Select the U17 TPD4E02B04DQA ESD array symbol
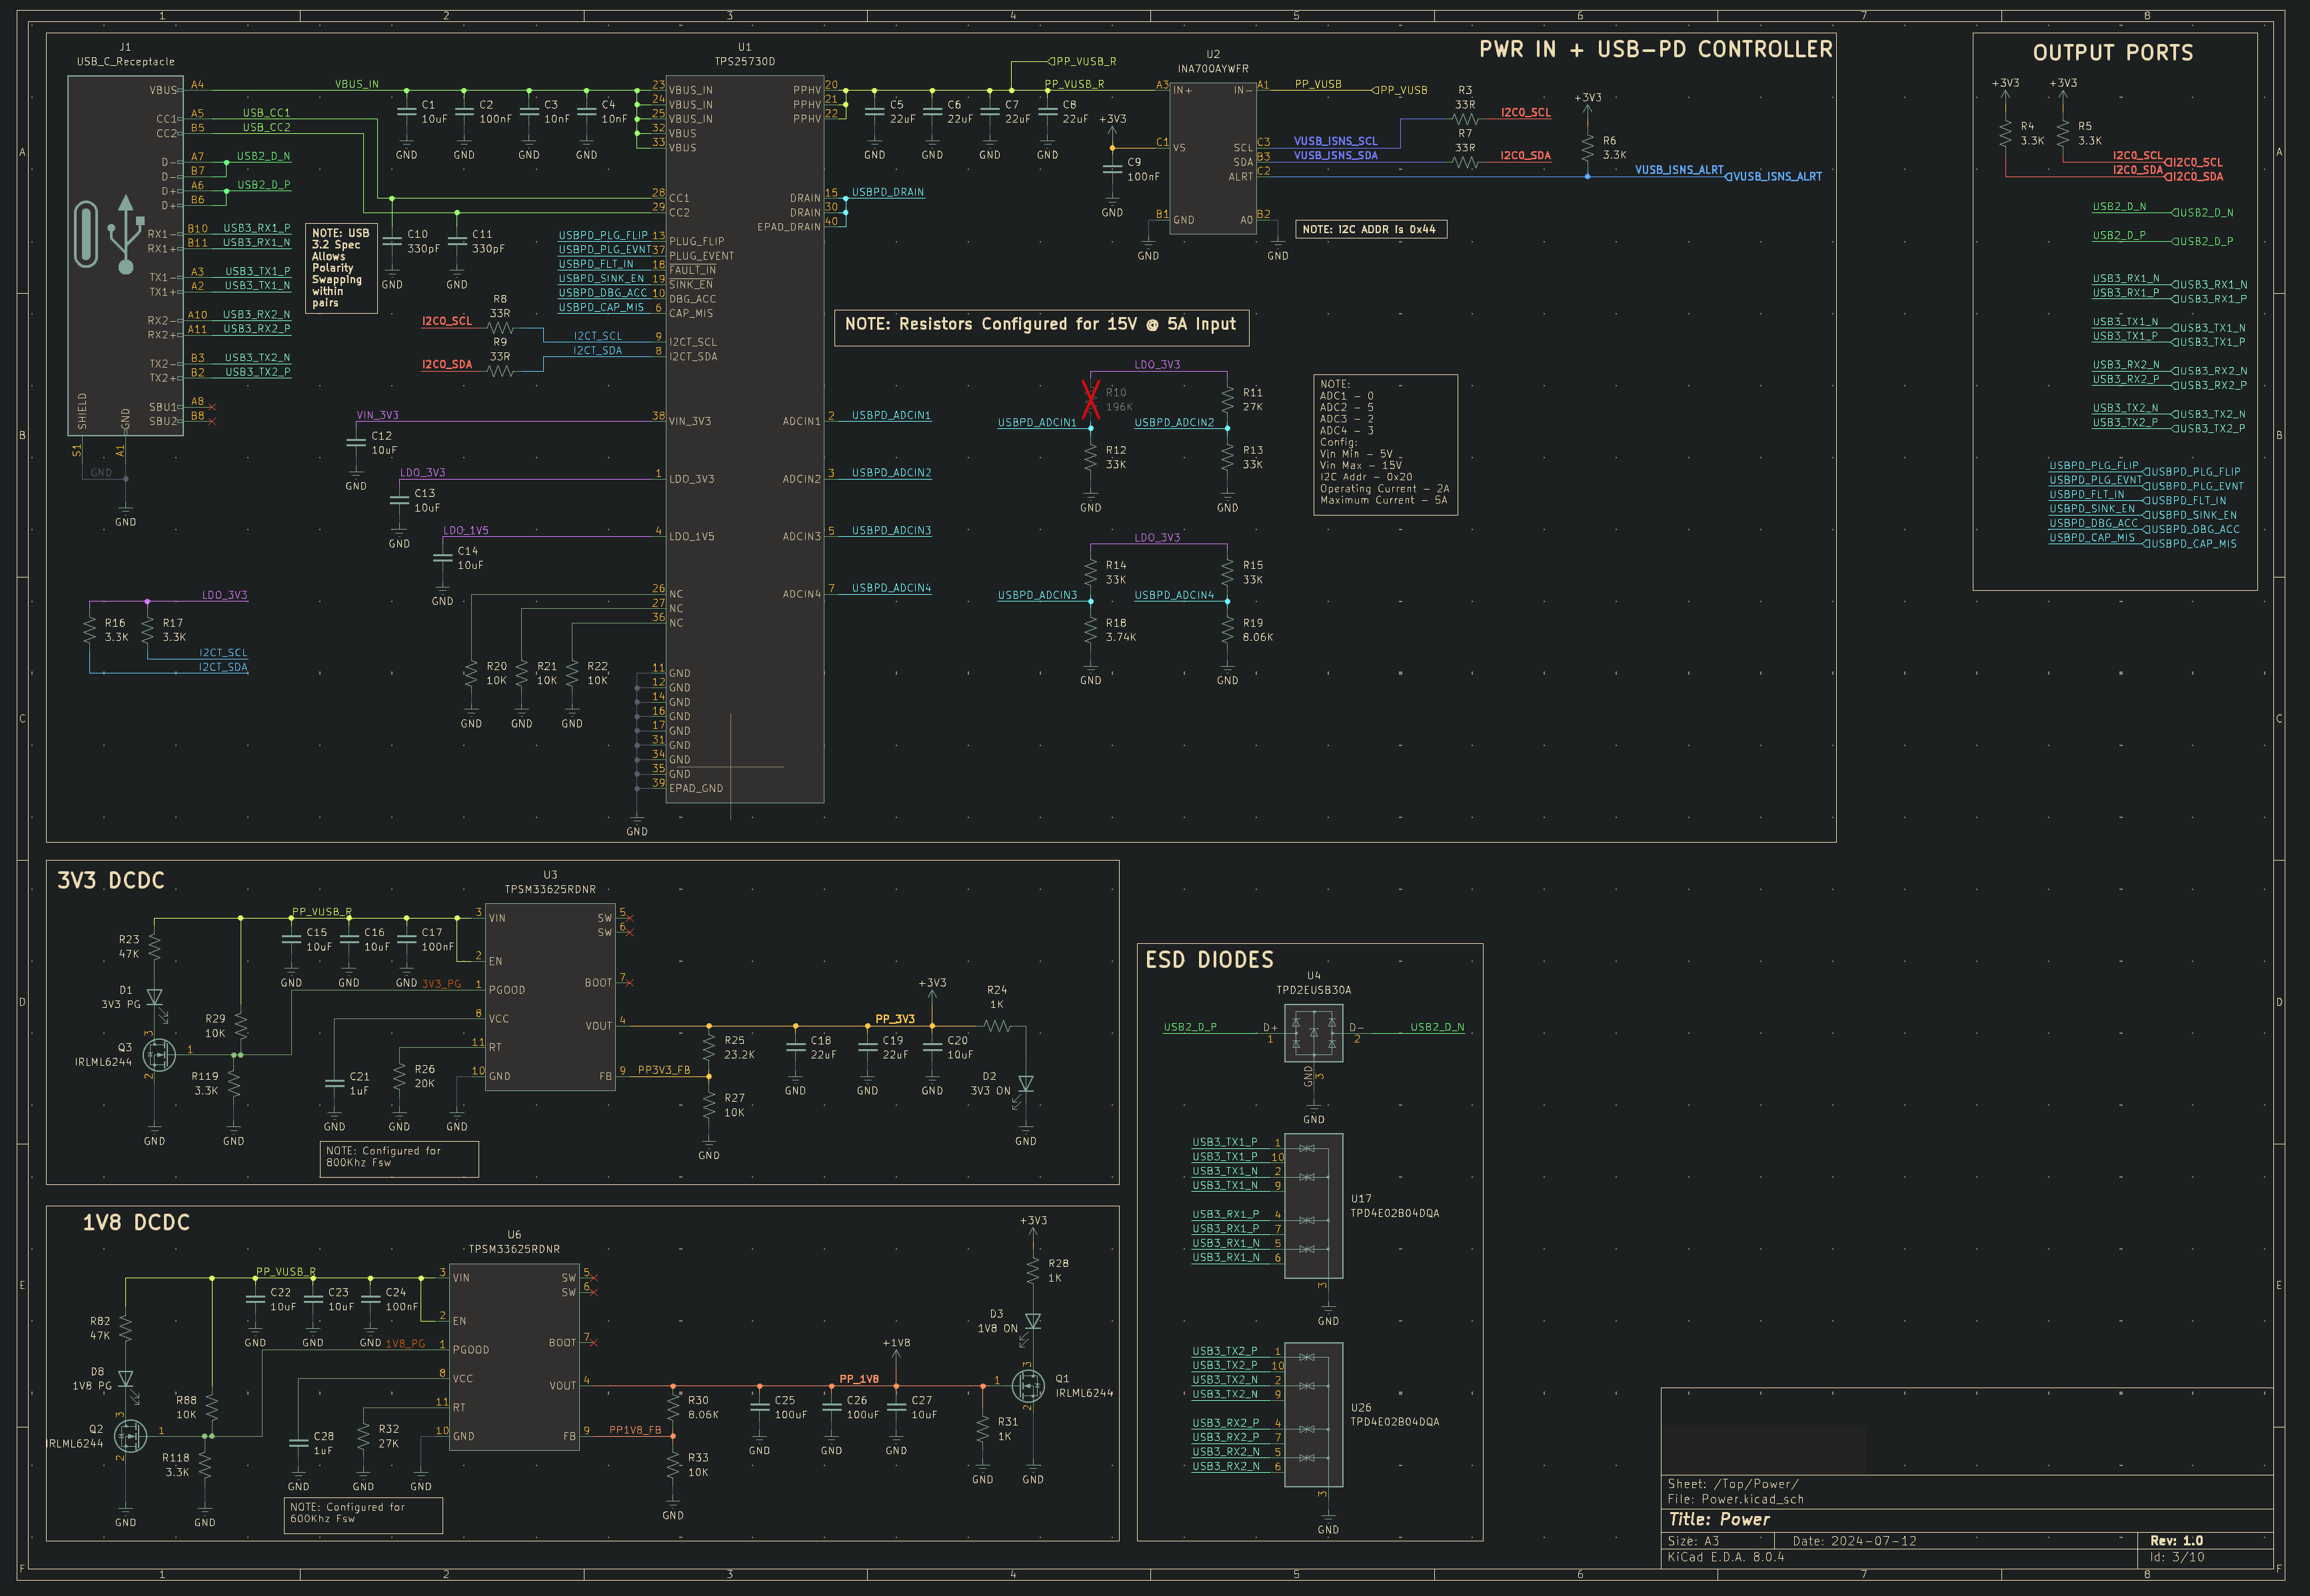Image resolution: width=2310 pixels, height=1596 pixels. coord(1314,1206)
